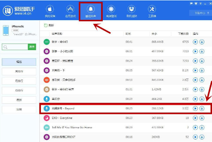Open the title bar dropdown menu icon
Image resolution: width=212 pixels, height=142 pixels.
coord(200,4)
